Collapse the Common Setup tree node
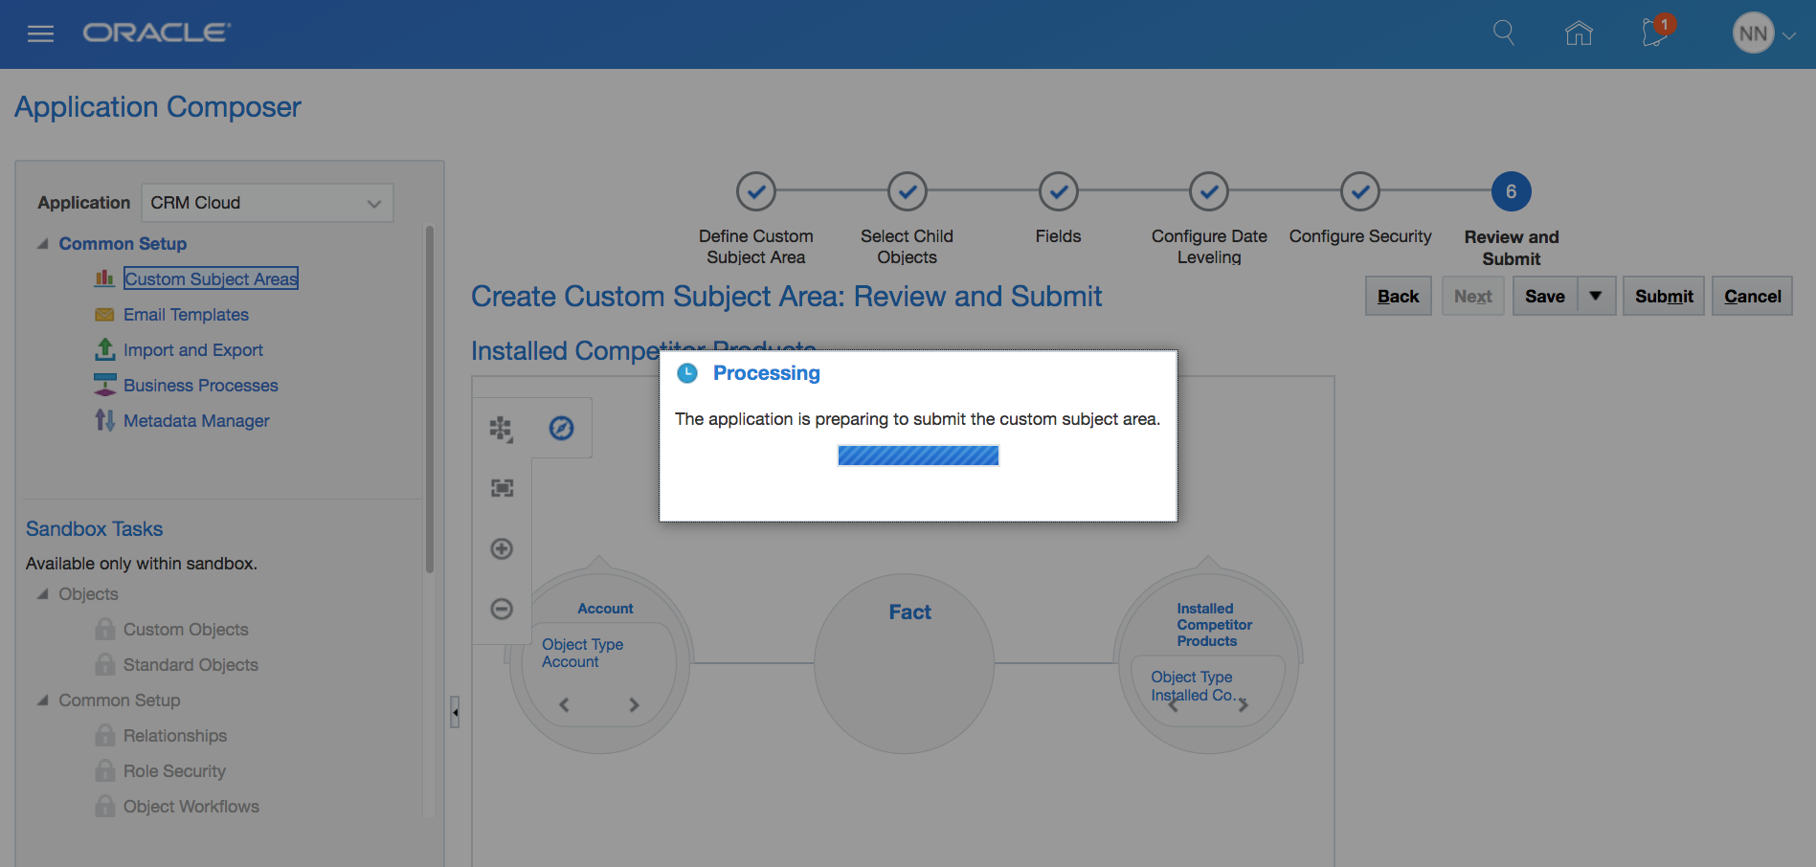1816x867 pixels. click(x=42, y=244)
